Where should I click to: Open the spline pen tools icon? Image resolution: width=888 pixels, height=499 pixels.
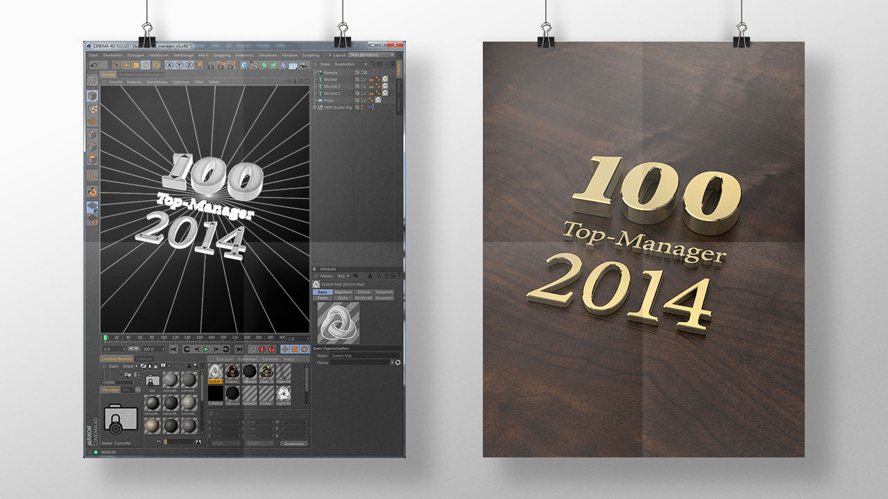254,65
